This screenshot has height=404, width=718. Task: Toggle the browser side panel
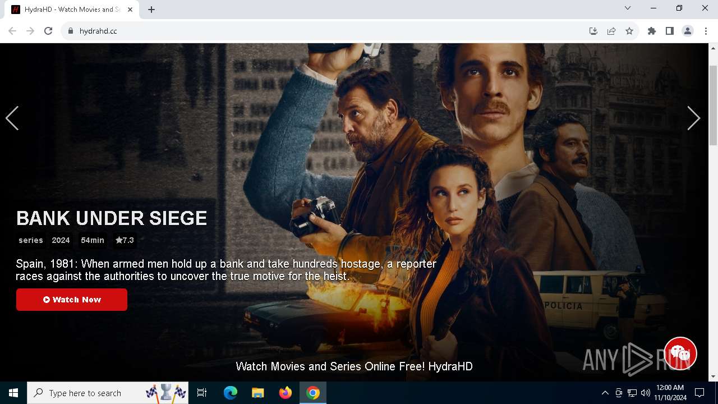(x=670, y=31)
